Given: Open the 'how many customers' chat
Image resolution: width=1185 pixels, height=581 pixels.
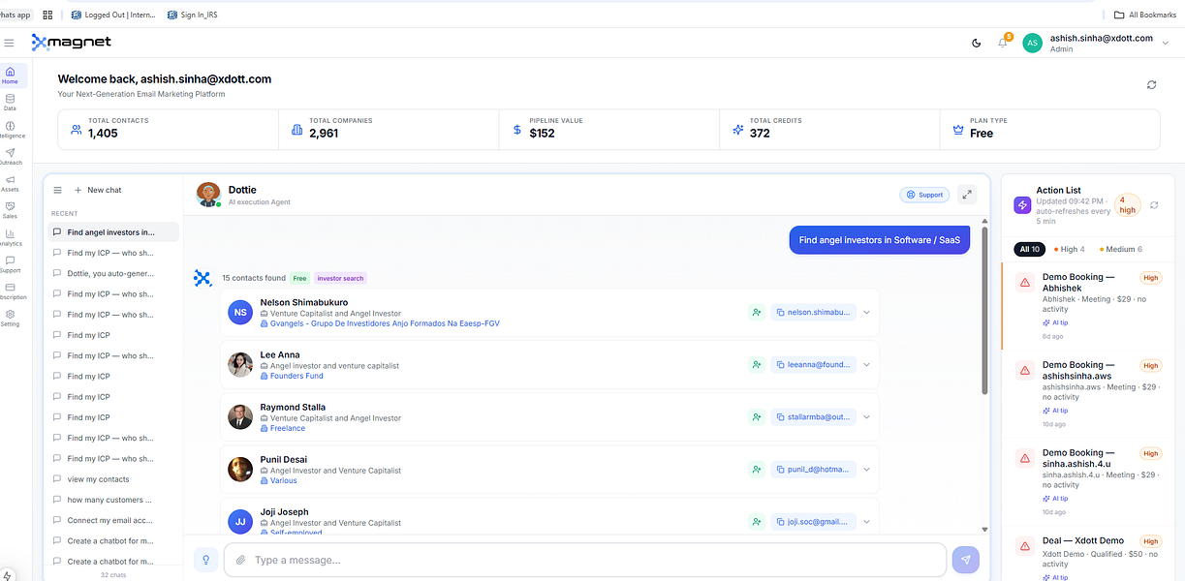Looking at the screenshot, I should [113, 500].
